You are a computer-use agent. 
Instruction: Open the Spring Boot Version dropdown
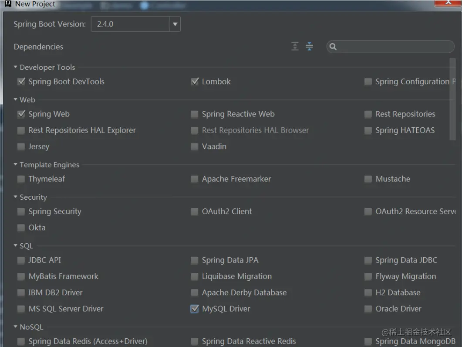[175, 24]
